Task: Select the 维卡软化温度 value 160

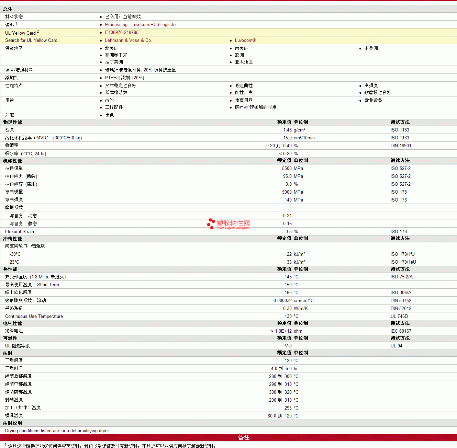Action: pos(288,293)
